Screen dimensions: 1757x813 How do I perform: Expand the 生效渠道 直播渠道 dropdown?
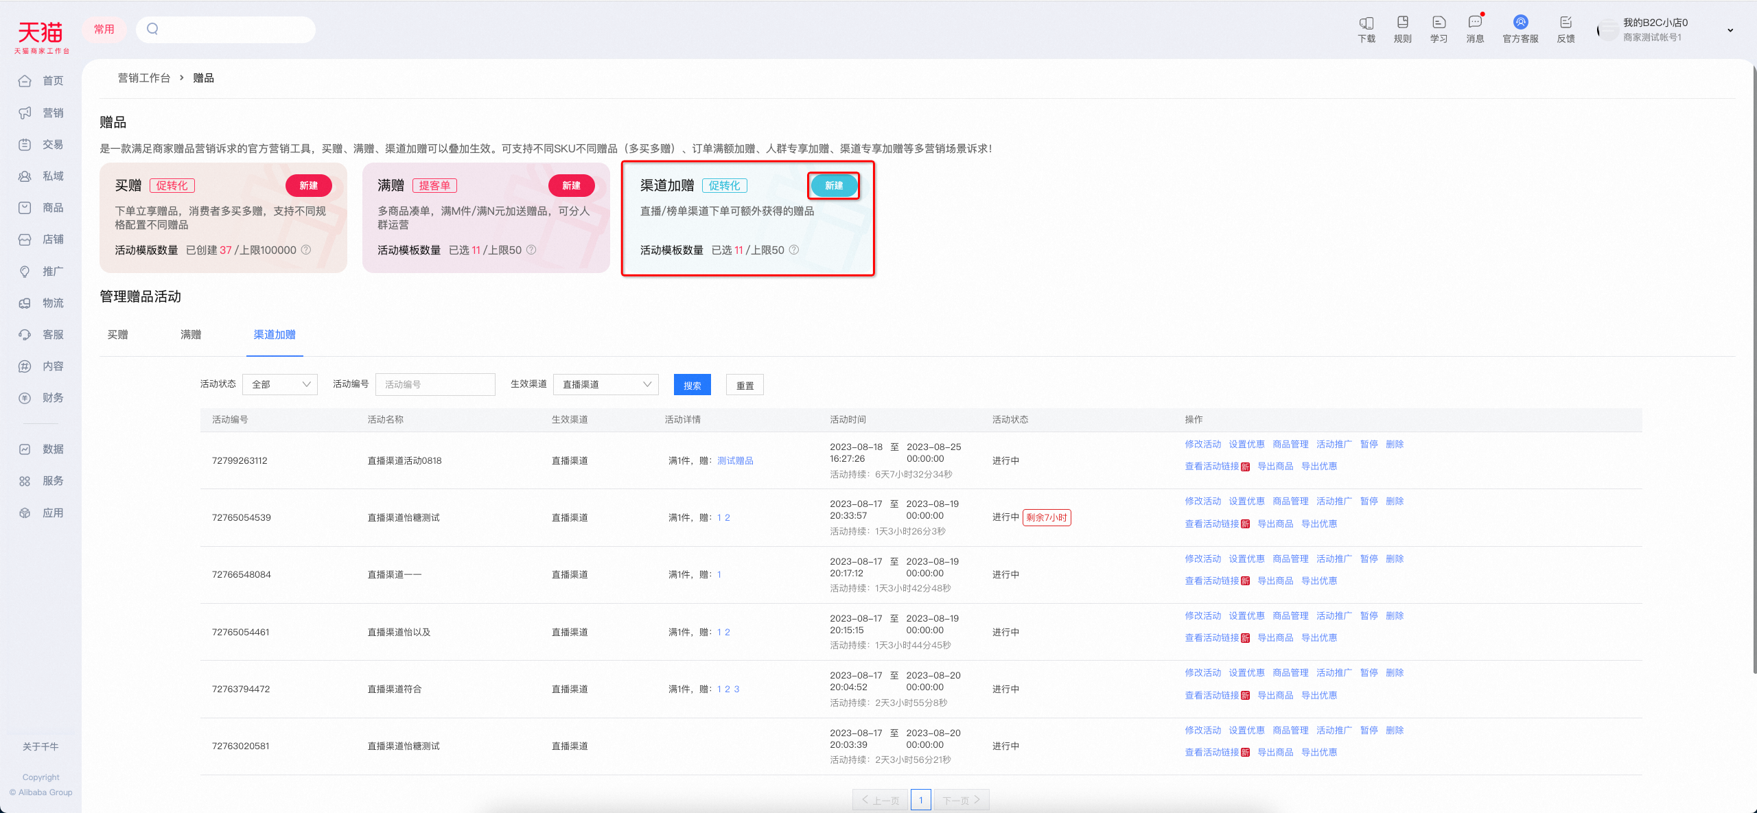click(x=606, y=384)
